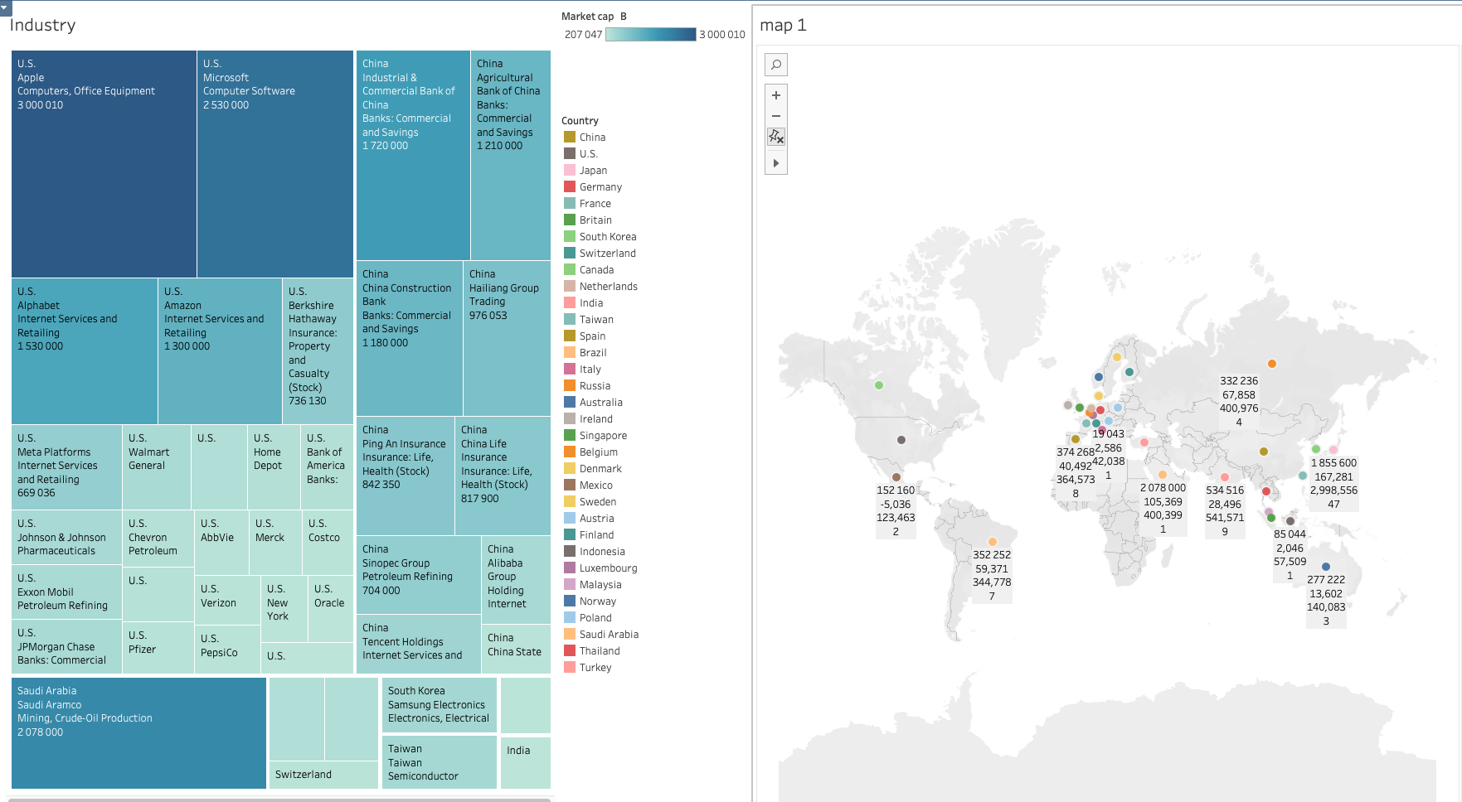Click the Canada green marker on map
Viewport: 1462px width, 802px height.
pyautogui.click(x=879, y=385)
